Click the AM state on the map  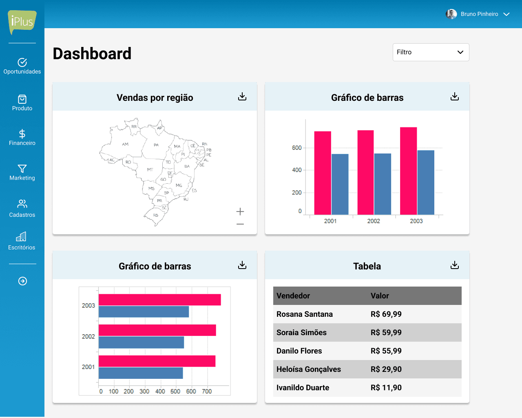click(x=125, y=144)
